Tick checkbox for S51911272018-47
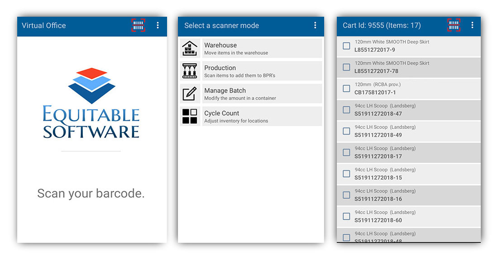Viewport: 498px width, 260px height. (x=346, y=110)
